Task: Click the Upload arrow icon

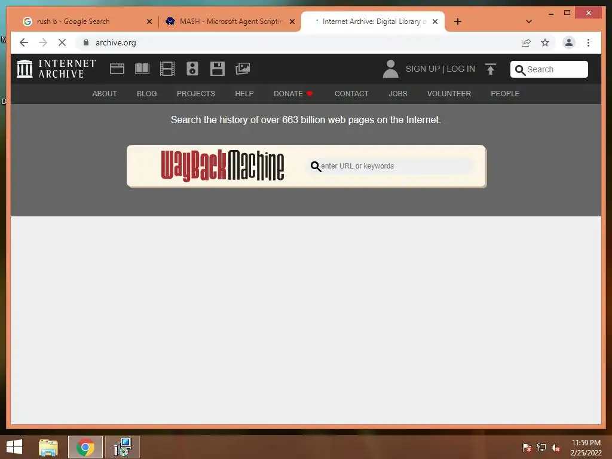Action: coord(491,69)
